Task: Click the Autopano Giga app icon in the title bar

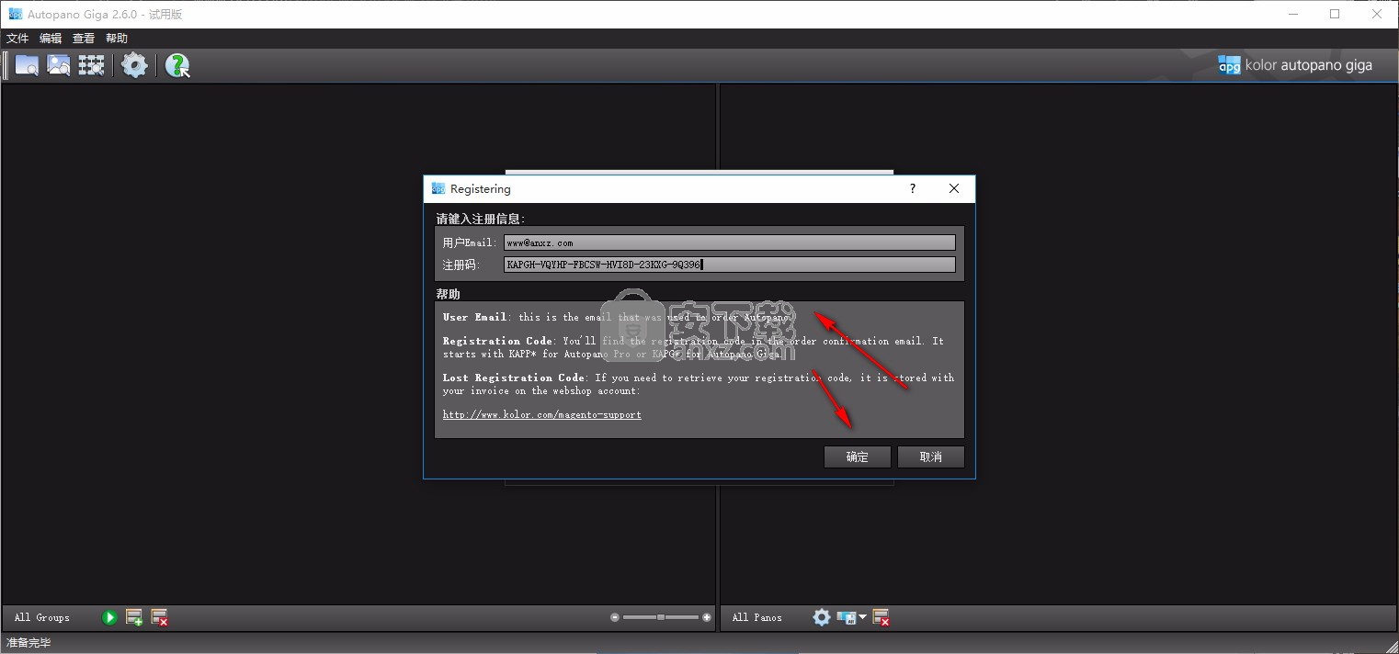Action: pos(15,14)
